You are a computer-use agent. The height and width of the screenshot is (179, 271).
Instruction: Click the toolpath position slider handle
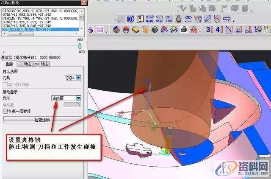click(x=80, y=46)
